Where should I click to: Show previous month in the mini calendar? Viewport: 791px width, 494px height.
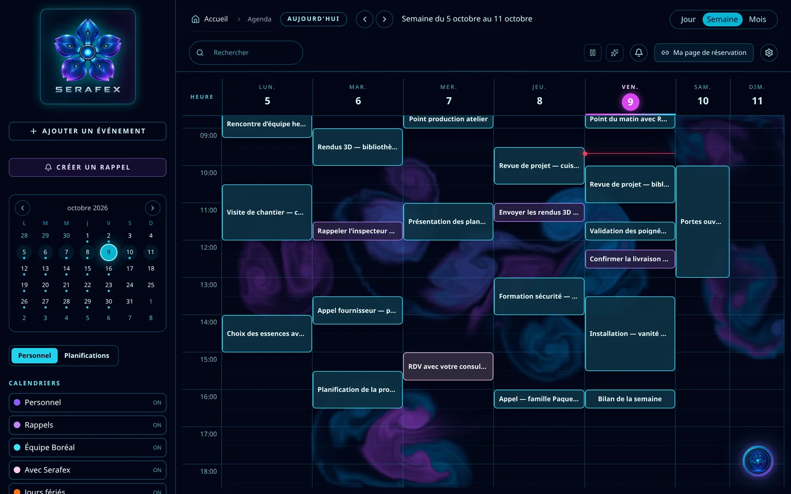pyautogui.click(x=23, y=208)
